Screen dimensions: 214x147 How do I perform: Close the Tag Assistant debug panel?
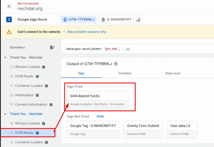point(9,6)
